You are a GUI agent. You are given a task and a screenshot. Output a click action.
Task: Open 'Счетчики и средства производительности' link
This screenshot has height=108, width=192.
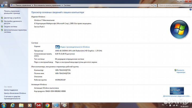pos(12,98)
